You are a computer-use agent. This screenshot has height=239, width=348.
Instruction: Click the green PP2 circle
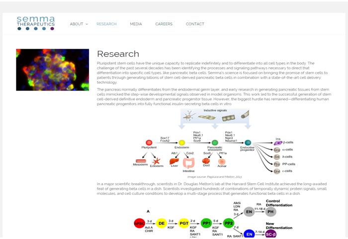[x=229, y=223]
